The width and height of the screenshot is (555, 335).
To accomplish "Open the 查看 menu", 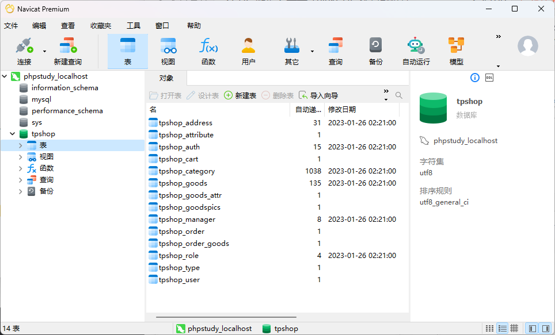I will tap(67, 26).
